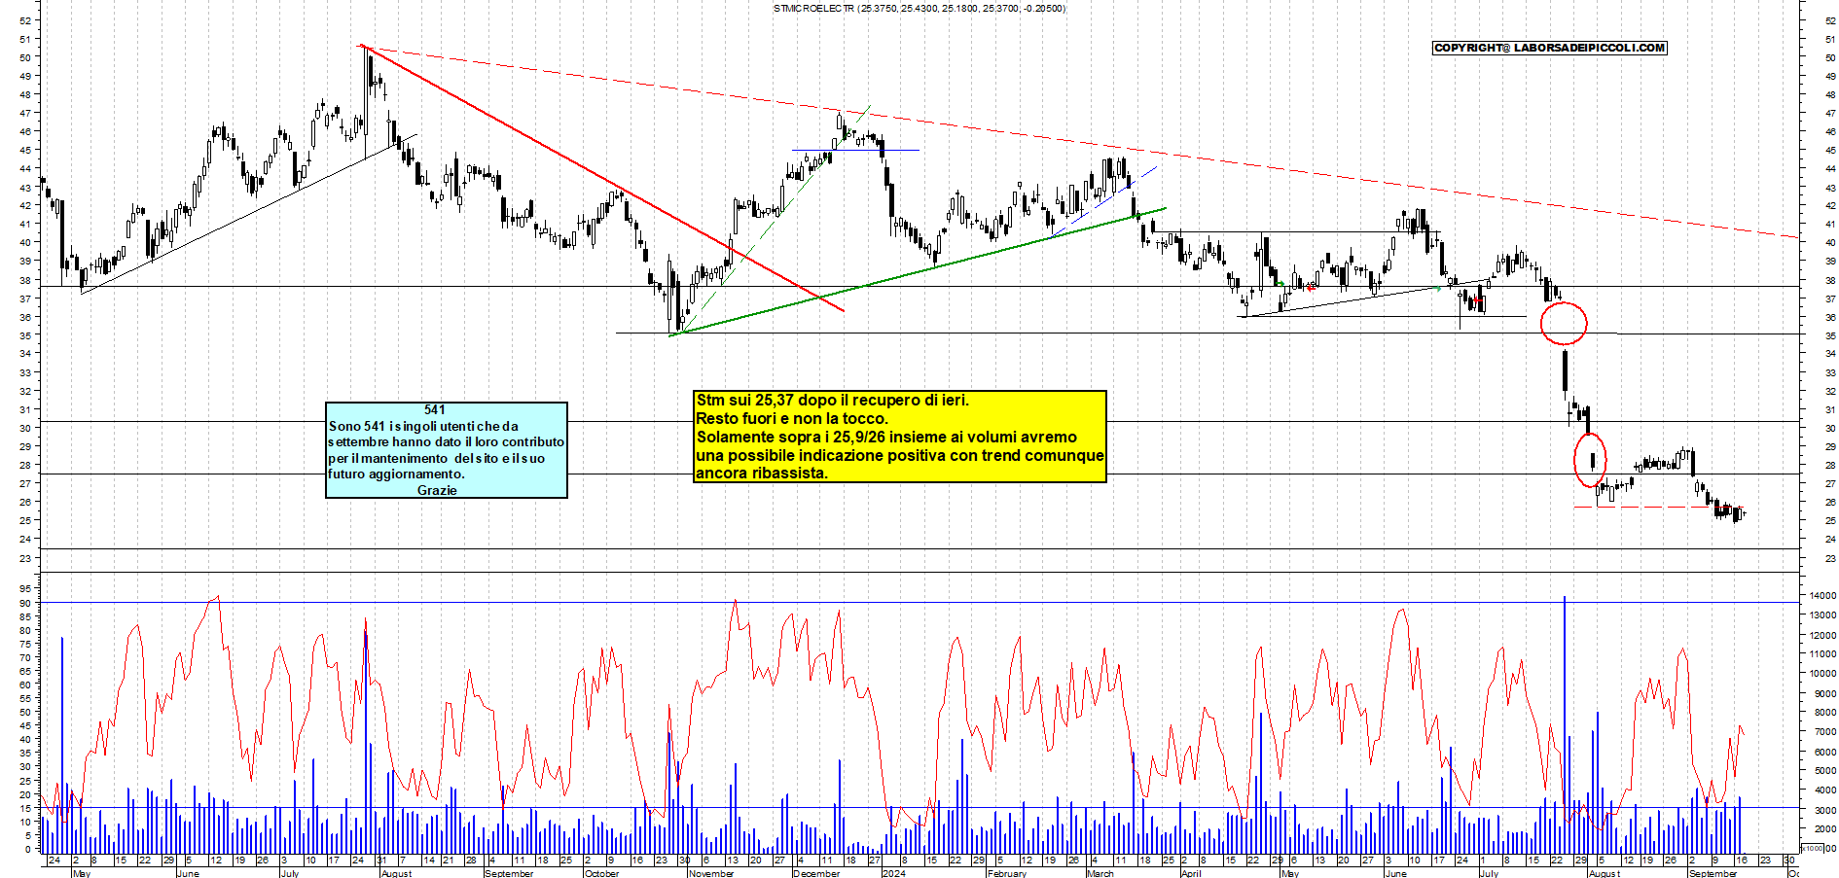Click the '14000' volume scale label
The image size is (1839, 878).
click(1821, 596)
